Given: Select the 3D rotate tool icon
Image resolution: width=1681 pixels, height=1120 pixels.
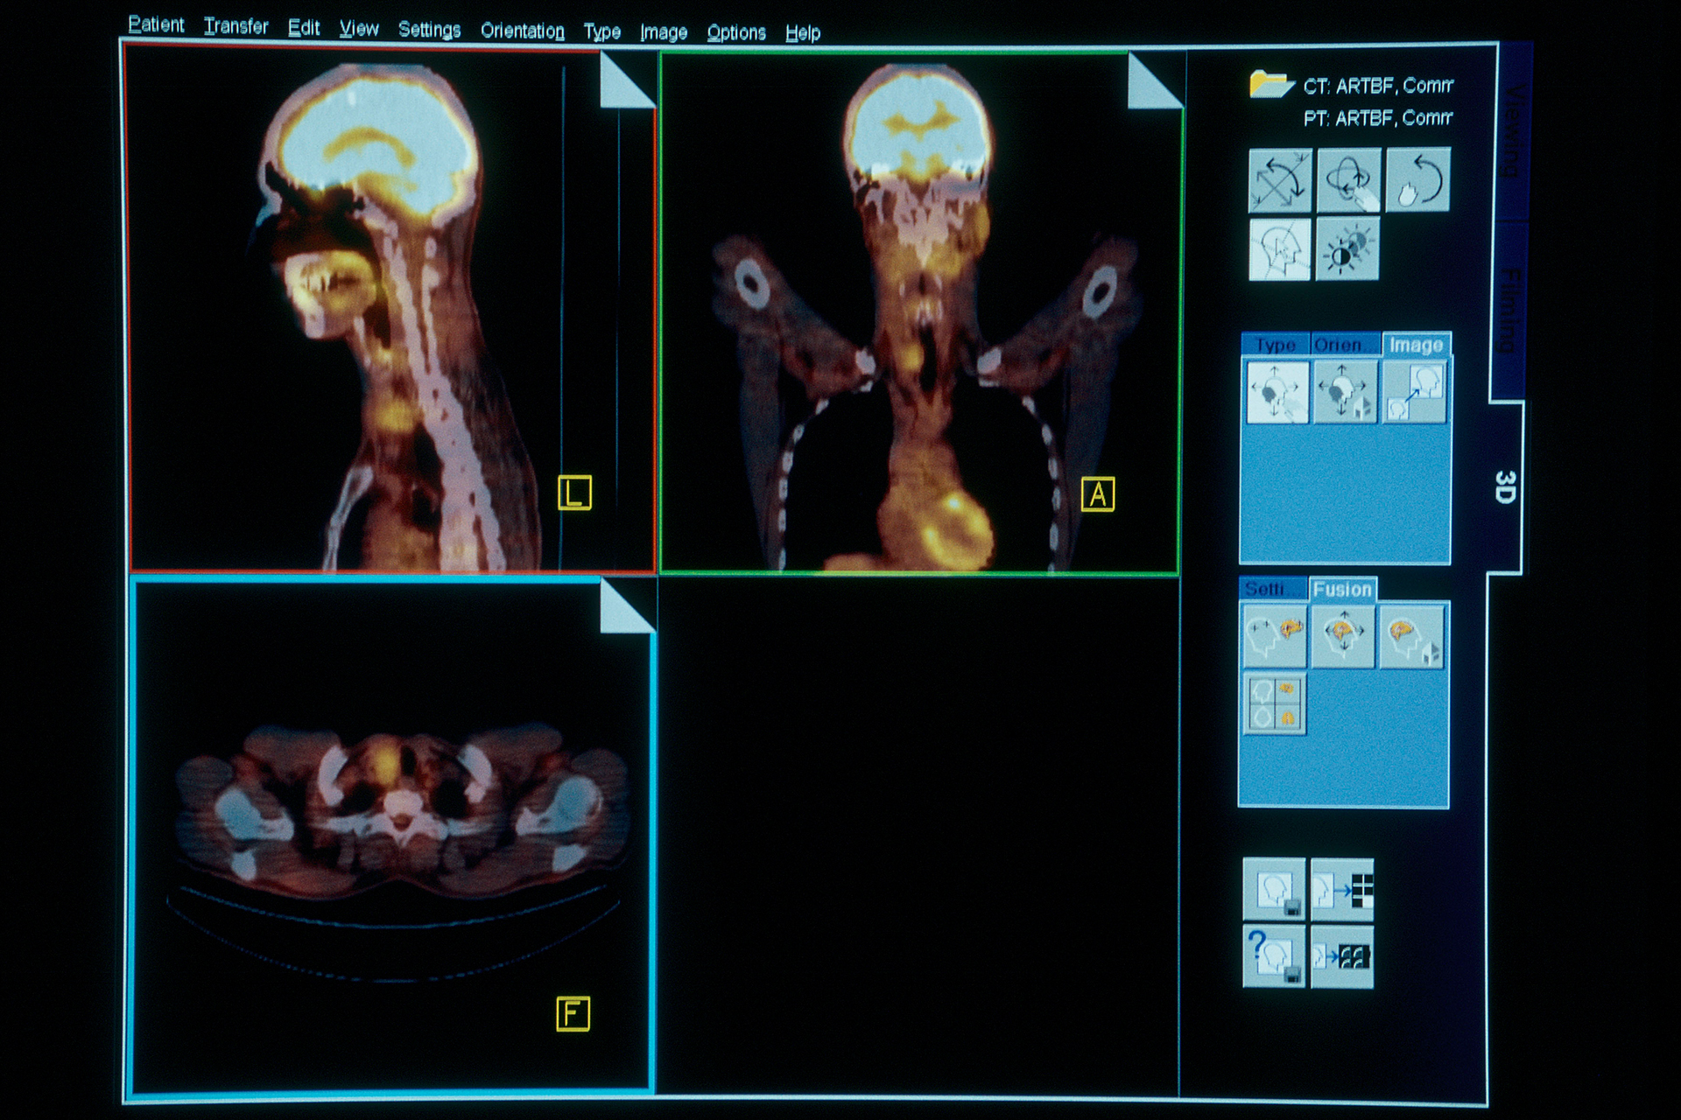Looking at the screenshot, I should [x=1348, y=179].
